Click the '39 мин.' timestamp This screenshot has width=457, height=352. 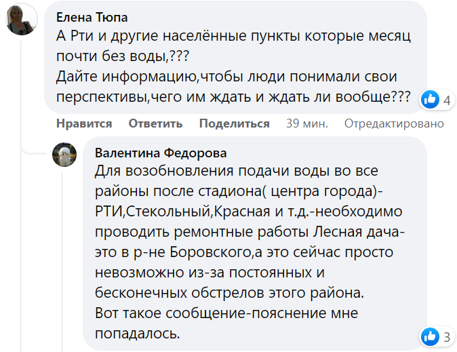(x=306, y=123)
